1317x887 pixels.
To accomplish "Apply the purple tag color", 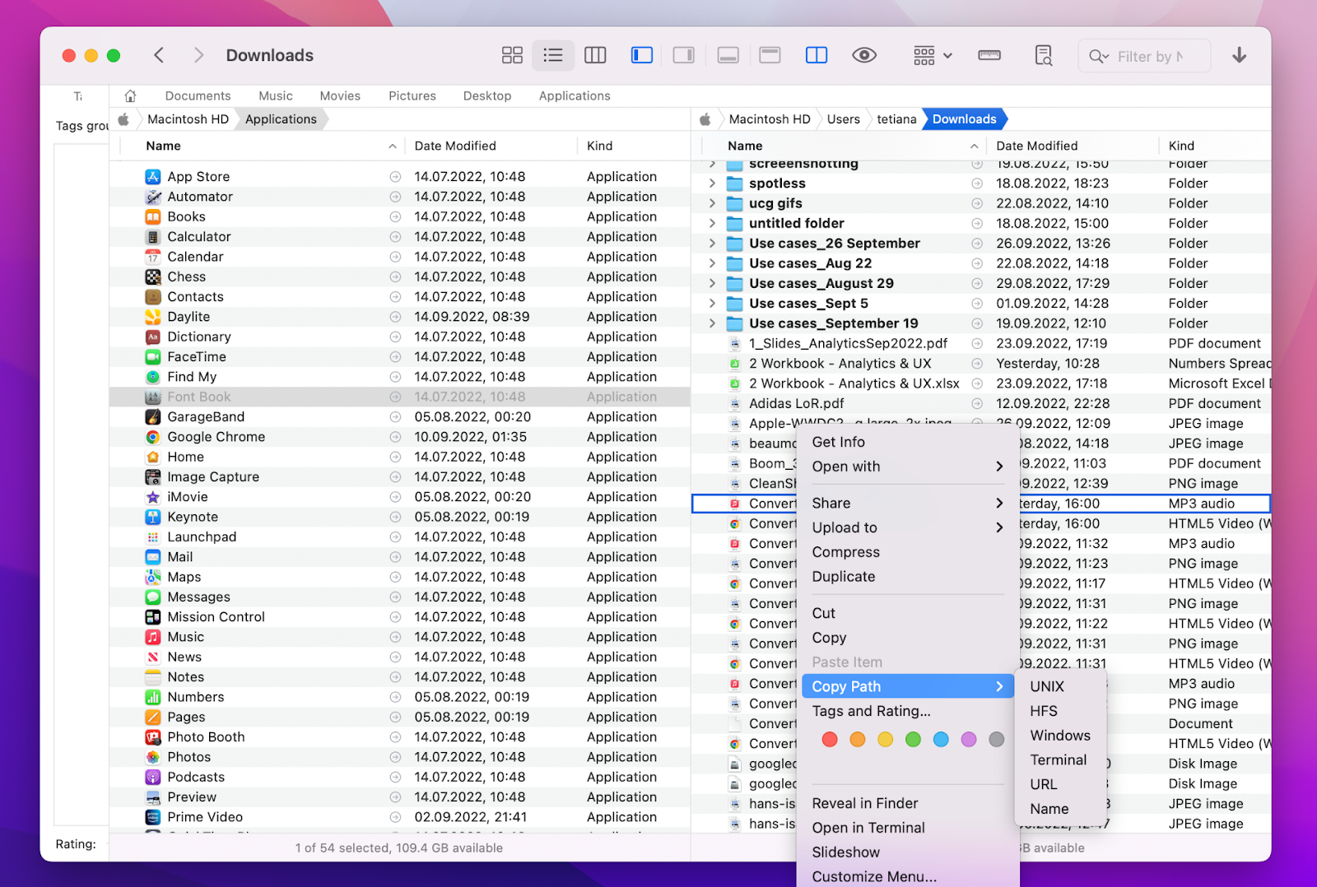I will pyautogui.click(x=969, y=740).
